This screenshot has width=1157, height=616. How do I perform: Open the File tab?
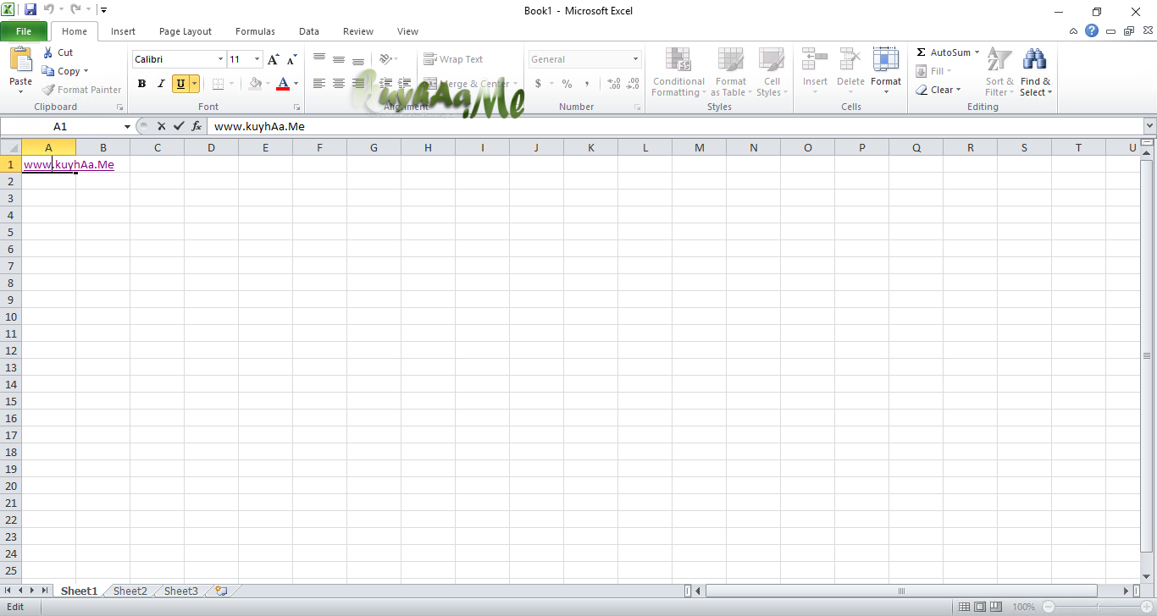pos(24,31)
